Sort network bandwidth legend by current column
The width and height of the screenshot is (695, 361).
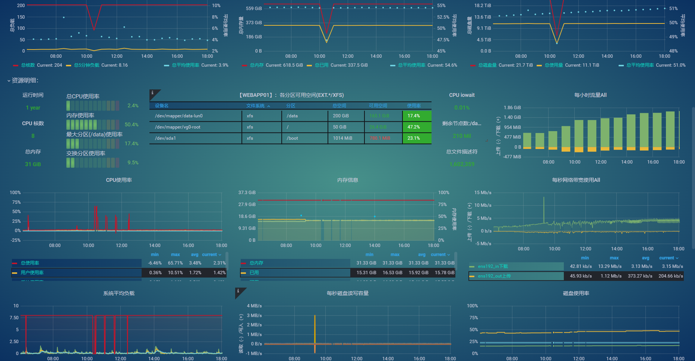(669, 258)
